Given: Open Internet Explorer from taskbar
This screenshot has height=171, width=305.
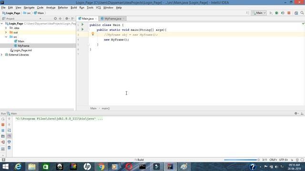Looking at the screenshot, I should 18,167.
